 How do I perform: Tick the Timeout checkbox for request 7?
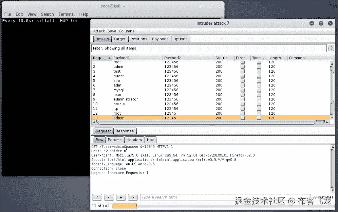(259, 90)
